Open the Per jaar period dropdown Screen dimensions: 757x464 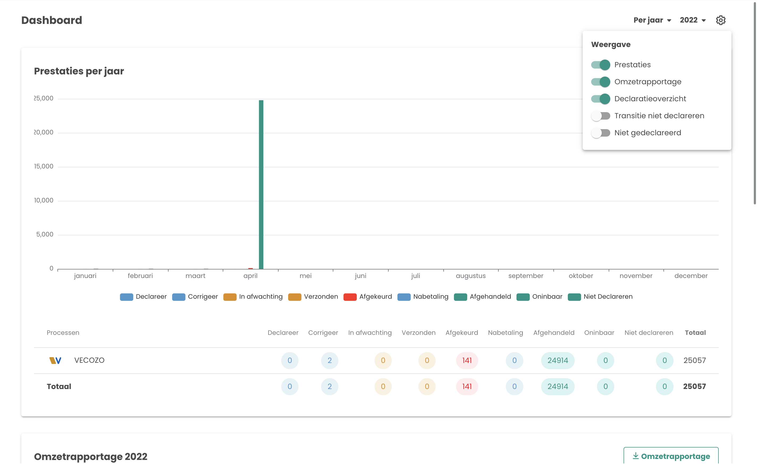[652, 20]
